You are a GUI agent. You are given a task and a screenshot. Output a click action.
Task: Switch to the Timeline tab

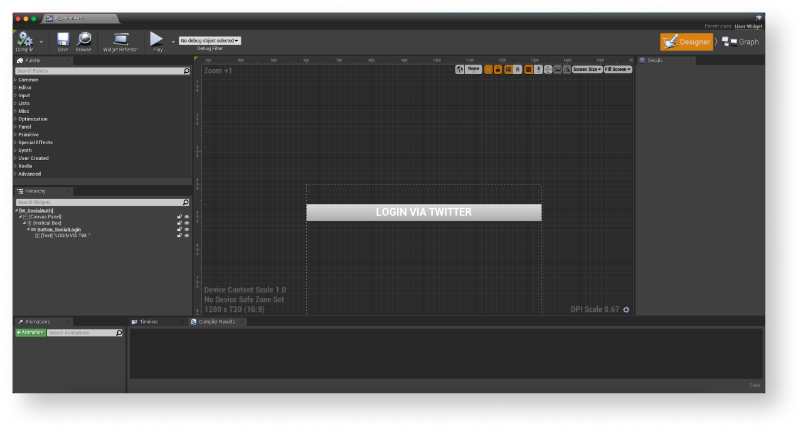point(149,322)
